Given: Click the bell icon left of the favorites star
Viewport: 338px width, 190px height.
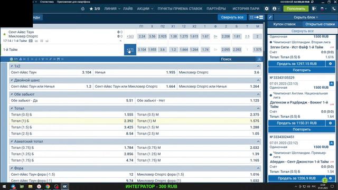Looking at the screenshot, I should tap(83, 8).
